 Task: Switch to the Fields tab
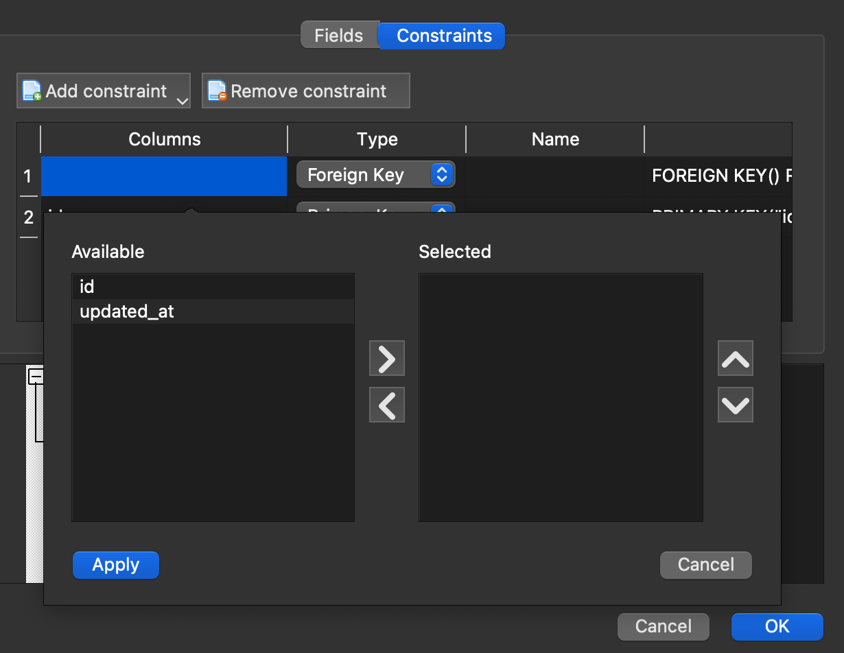point(340,34)
